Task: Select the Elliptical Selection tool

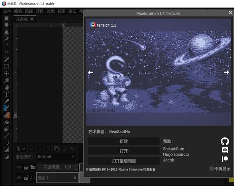Action: 6,25
